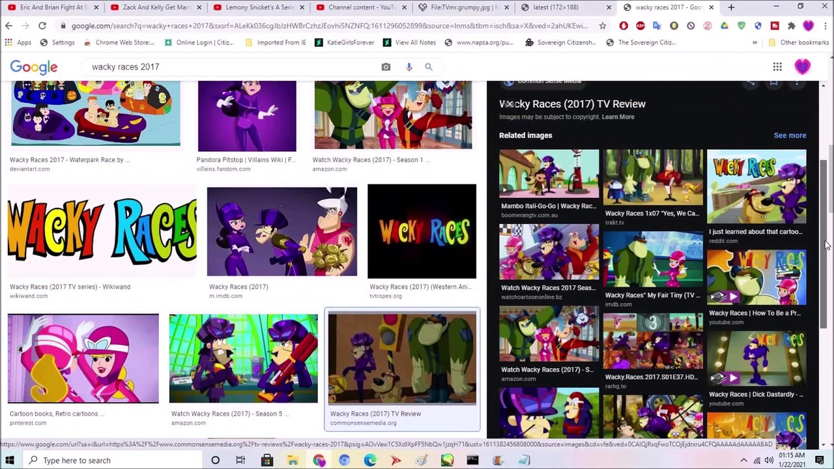834x469 pixels.
Task: Select the Wacky Races (2017) TV Review thumbnail
Action: pos(402,358)
